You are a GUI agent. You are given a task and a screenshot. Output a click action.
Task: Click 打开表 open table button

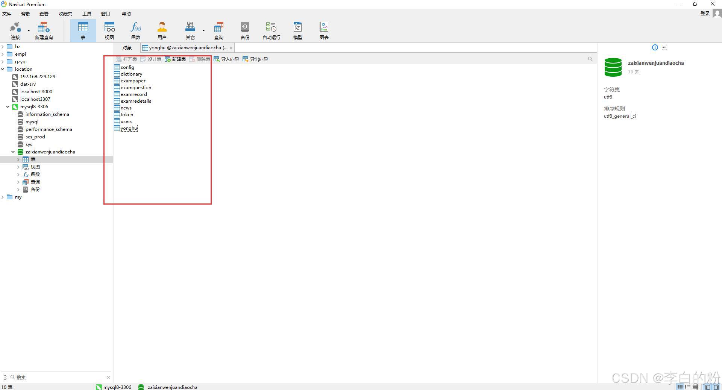[x=126, y=59]
